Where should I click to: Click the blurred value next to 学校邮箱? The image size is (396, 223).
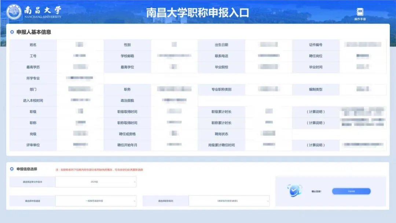[174, 55]
